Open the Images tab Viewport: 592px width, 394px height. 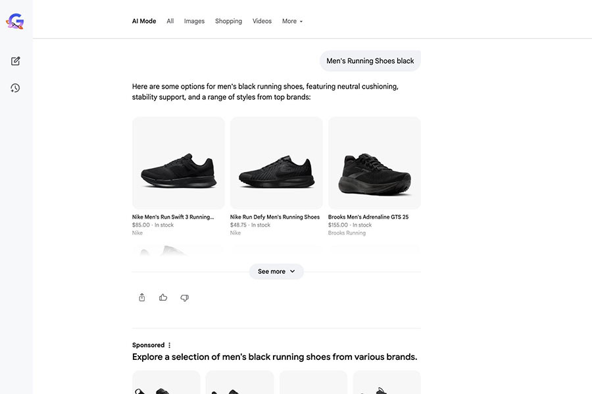(x=194, y=21)
